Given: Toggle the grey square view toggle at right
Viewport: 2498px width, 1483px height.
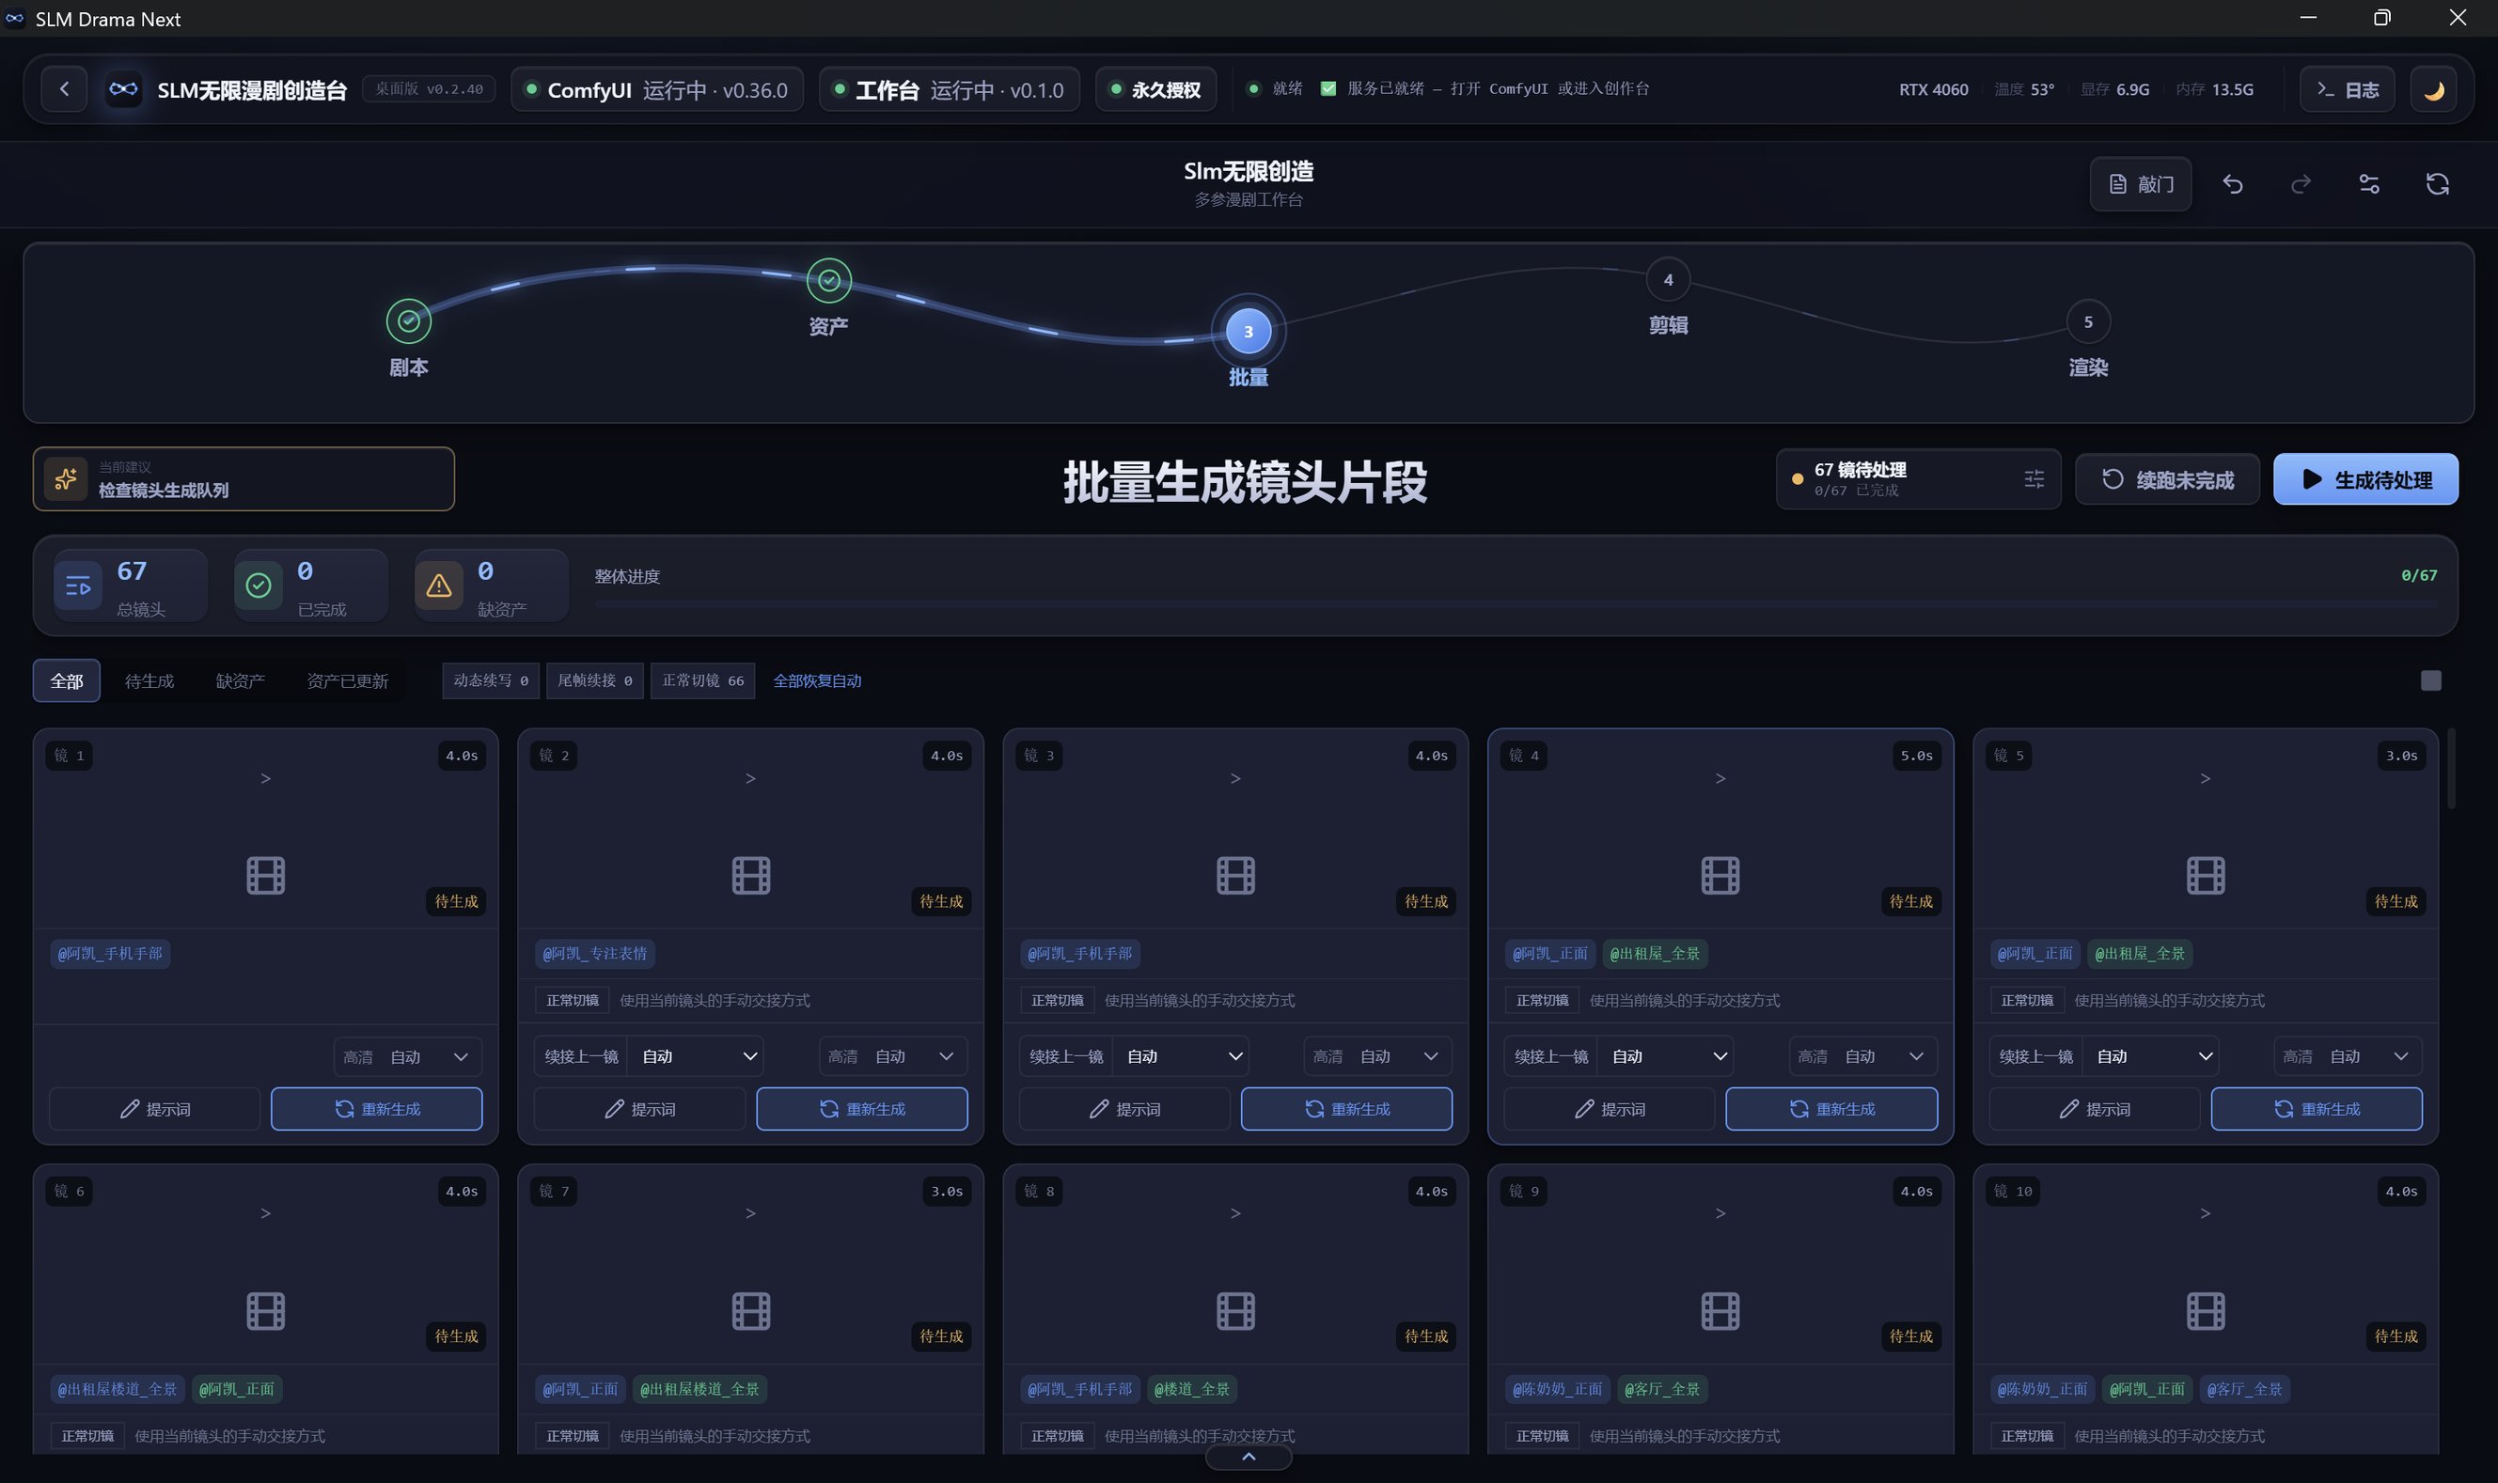Looking at the screenshot, I should (x=2431, y=680).
